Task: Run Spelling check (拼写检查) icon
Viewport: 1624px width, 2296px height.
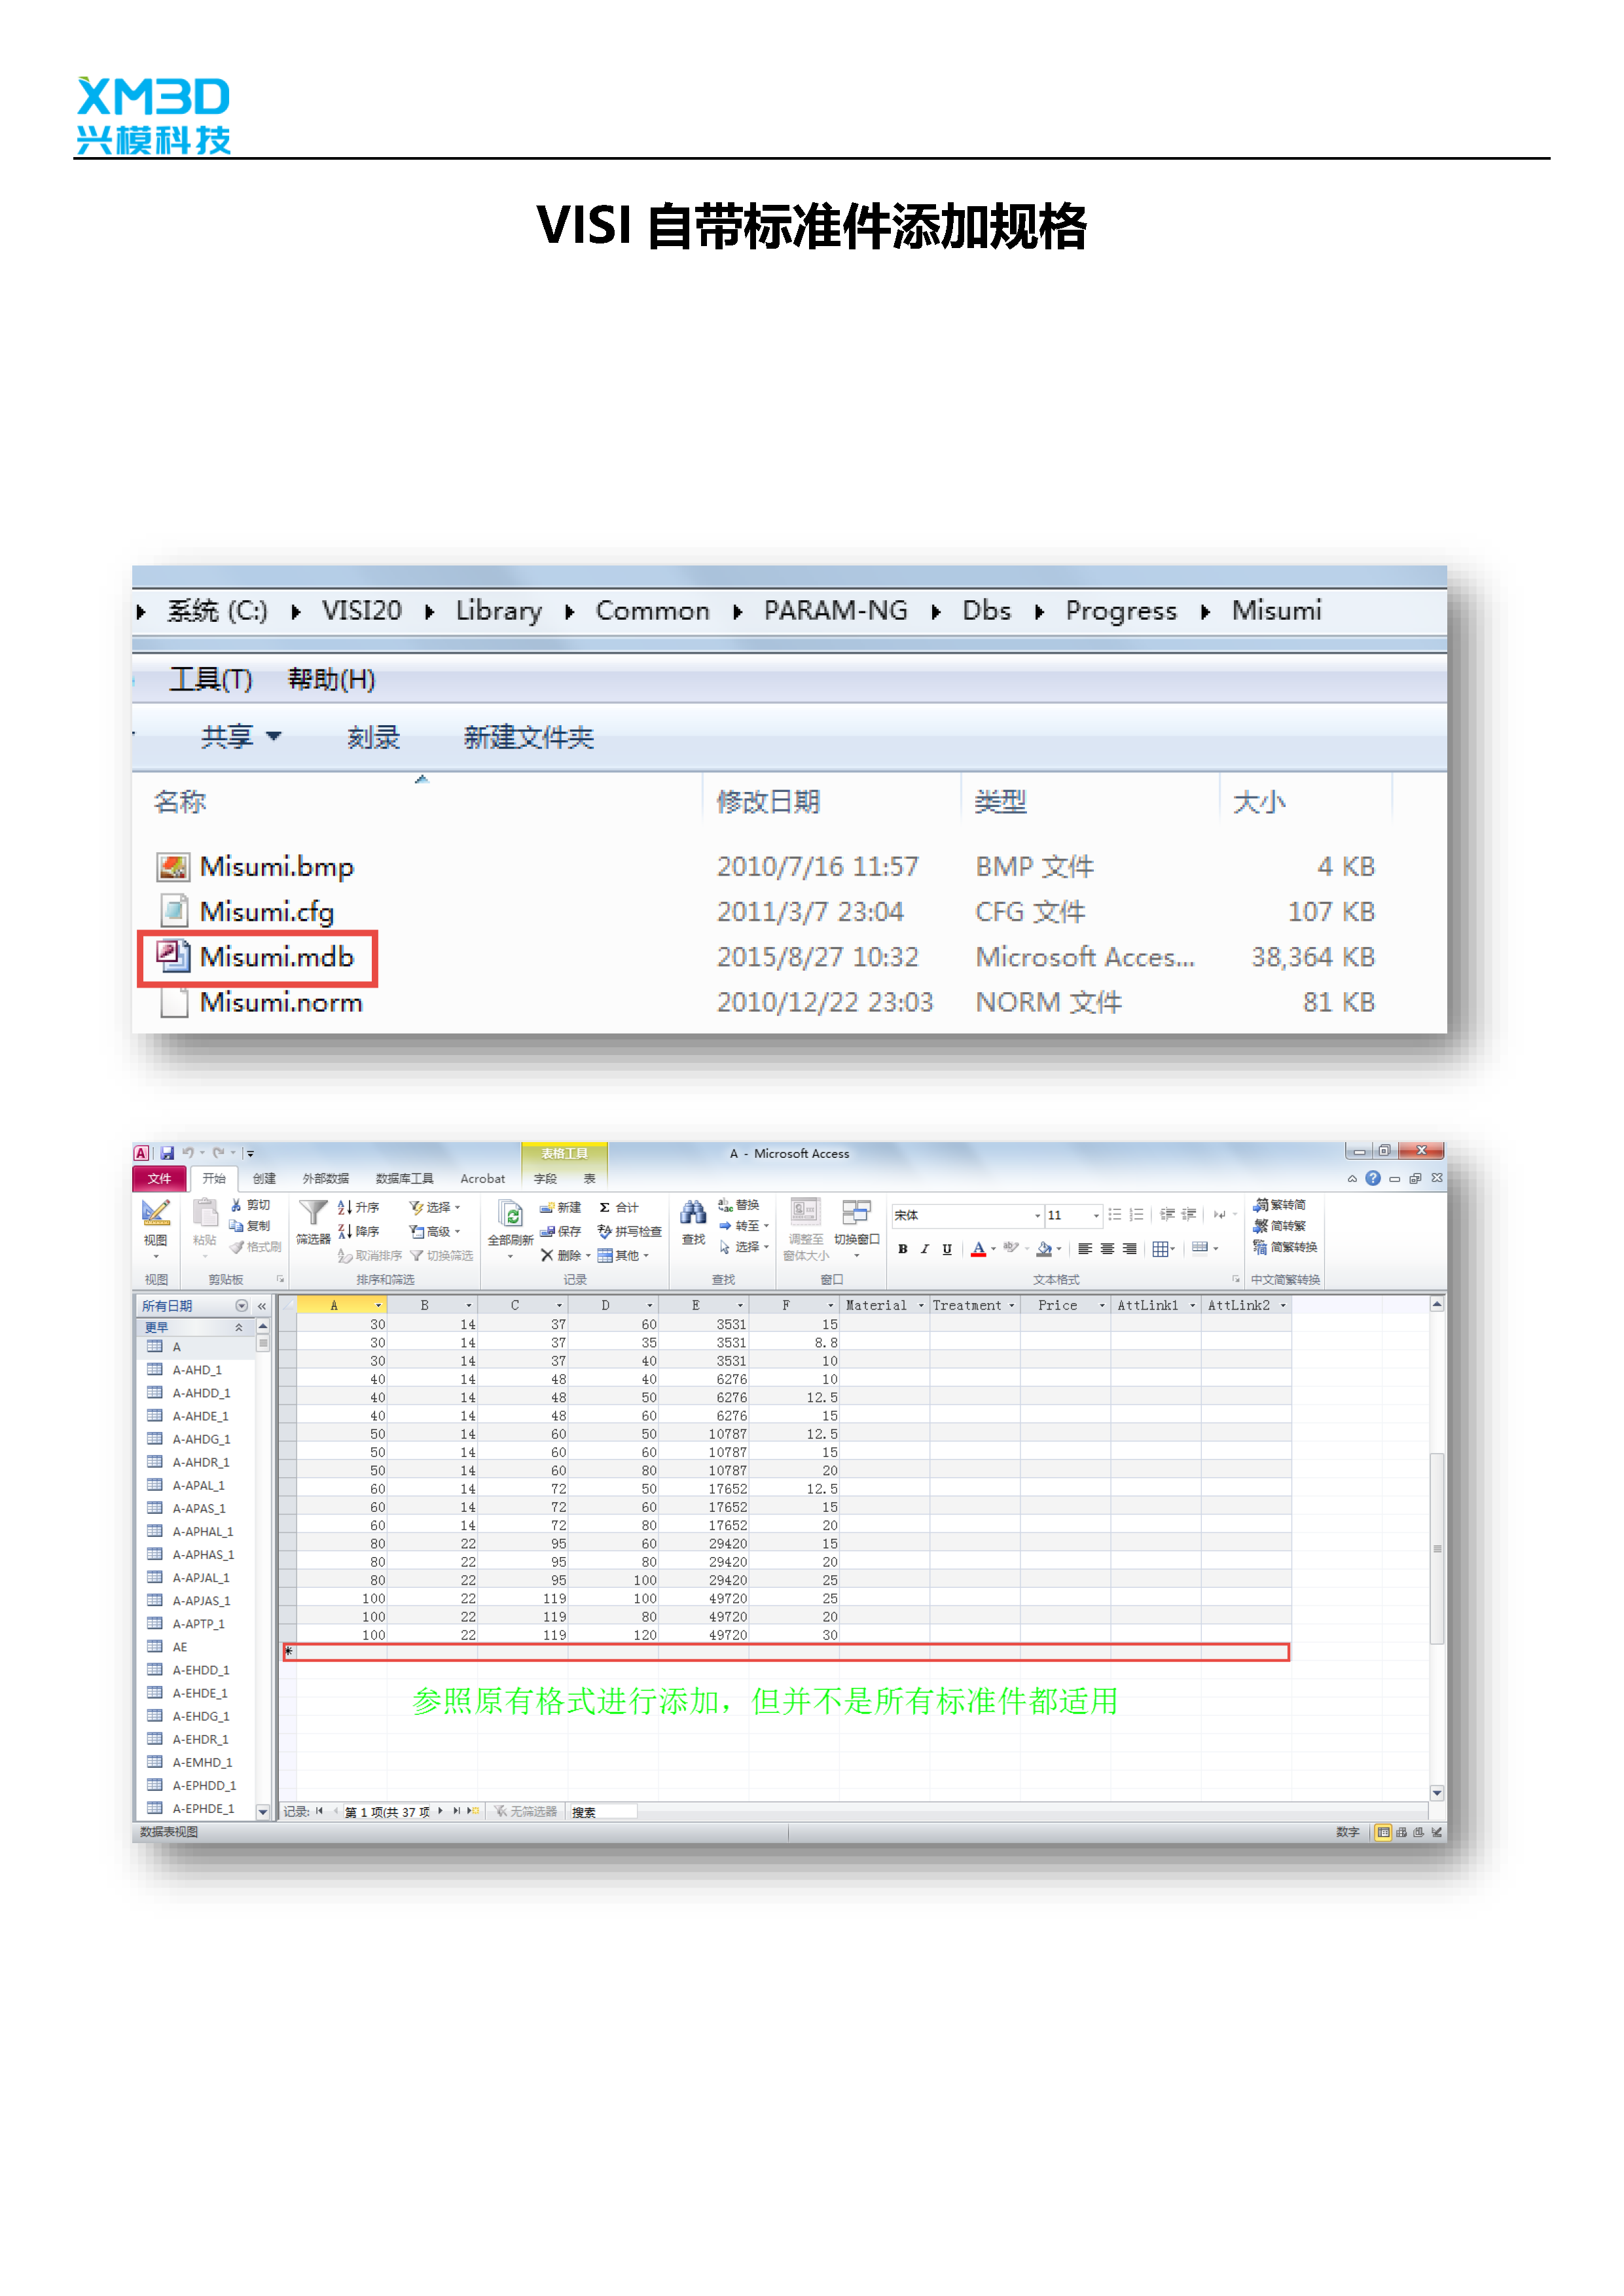Action: click(604, 1231)
